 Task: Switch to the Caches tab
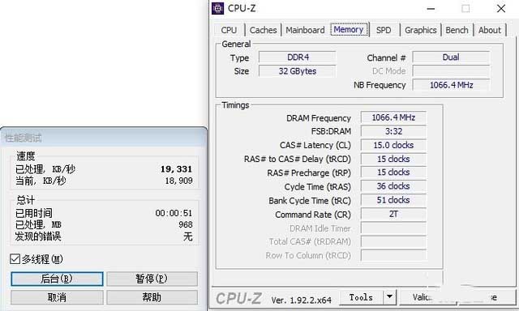click(x=263, y=30)
